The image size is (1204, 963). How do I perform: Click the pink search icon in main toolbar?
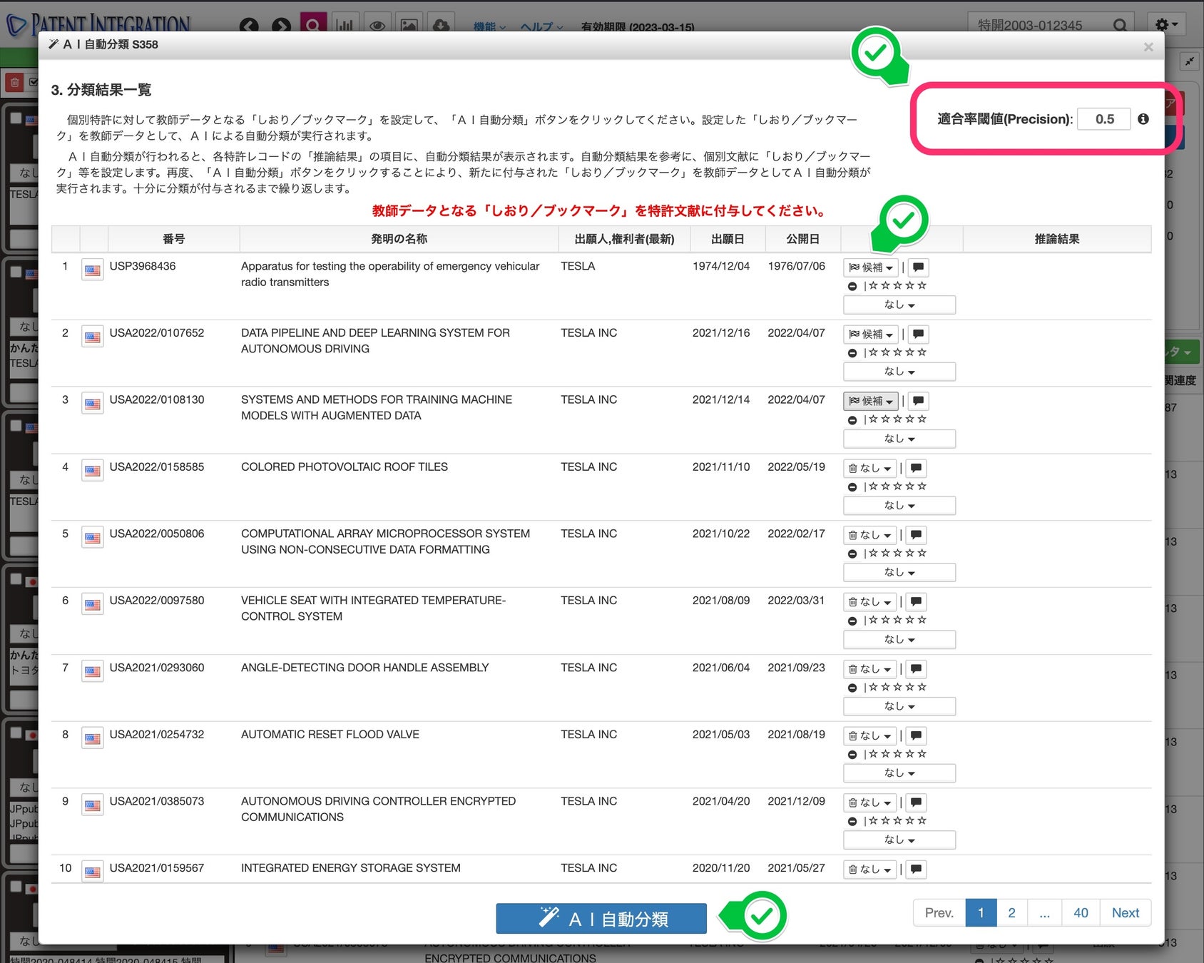313,25
